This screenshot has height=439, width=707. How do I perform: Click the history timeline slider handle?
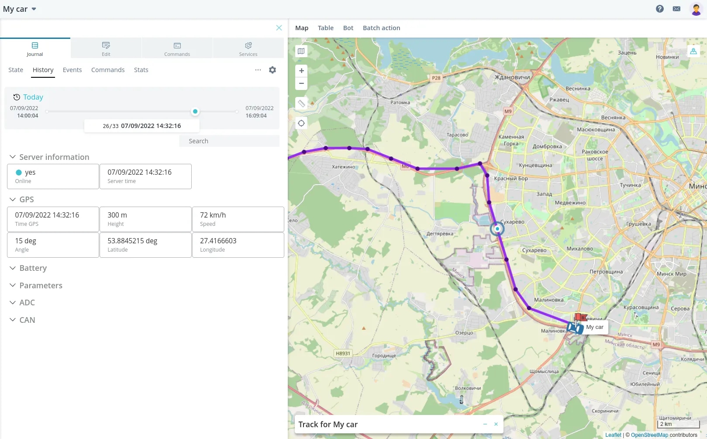click(x=195, y=111)
